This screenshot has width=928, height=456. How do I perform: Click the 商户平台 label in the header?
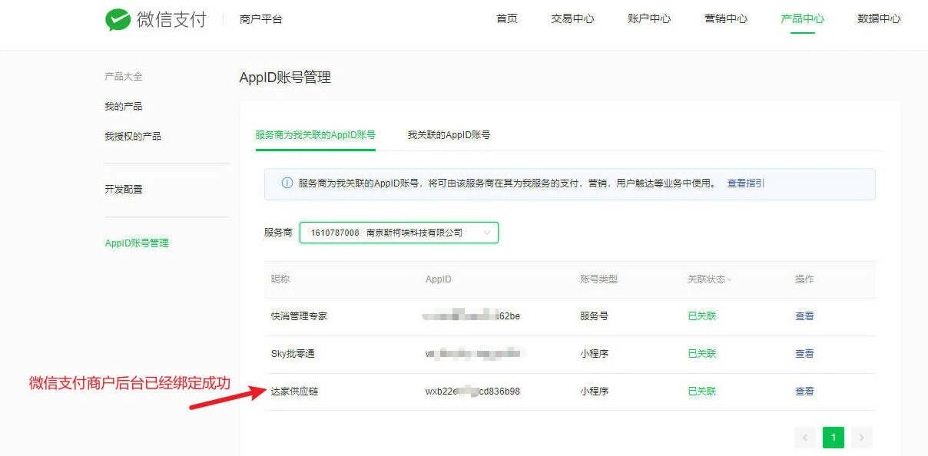point(261,19)
